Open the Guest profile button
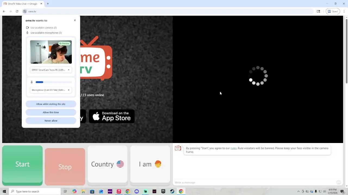The width and height of the screenshot is (348, 195). 333,11
